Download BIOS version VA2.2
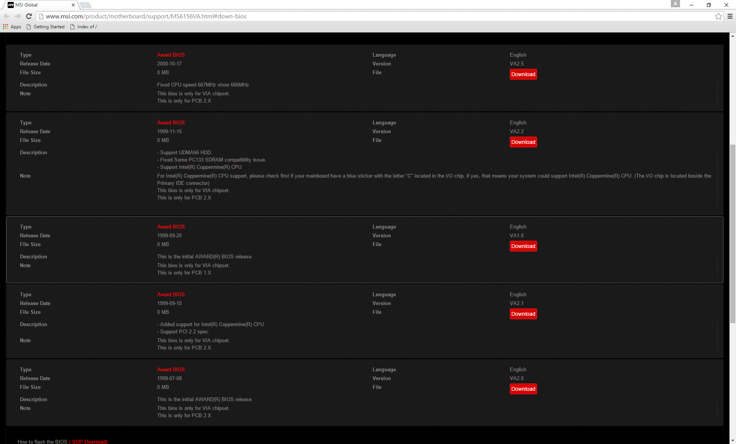Viewport: 736px width, 444px height. point(523,142)
